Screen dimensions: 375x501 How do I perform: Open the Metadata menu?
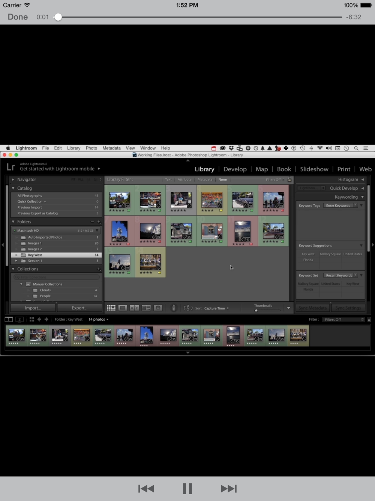(x=111, y=148)
